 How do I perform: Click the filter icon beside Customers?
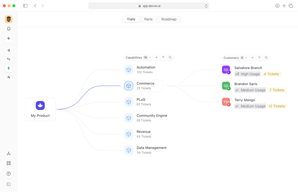coord(259,58)
